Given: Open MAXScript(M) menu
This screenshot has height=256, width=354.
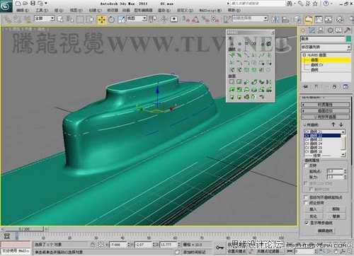Looking at the screenshot, I should coord(210,11).
